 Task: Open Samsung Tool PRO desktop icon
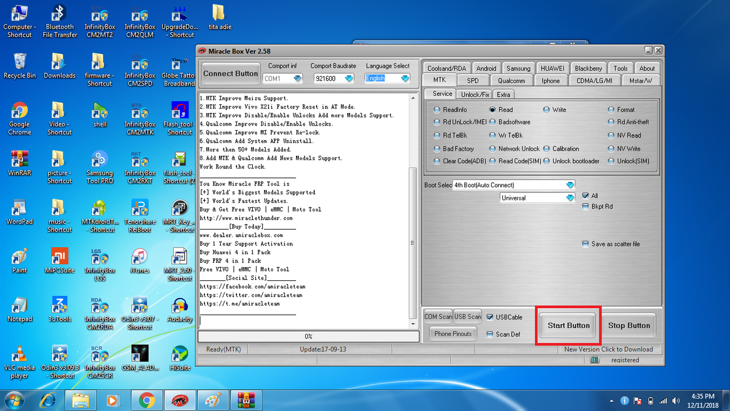100,167
